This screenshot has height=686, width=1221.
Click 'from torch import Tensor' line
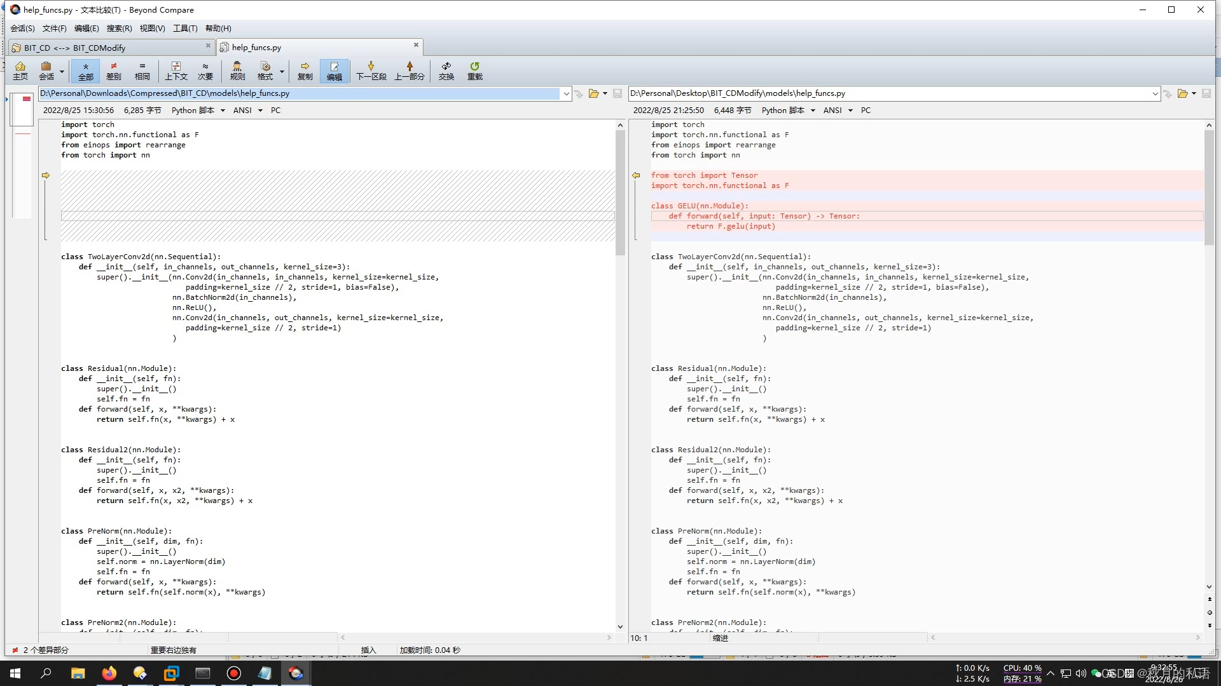point(704,175)
